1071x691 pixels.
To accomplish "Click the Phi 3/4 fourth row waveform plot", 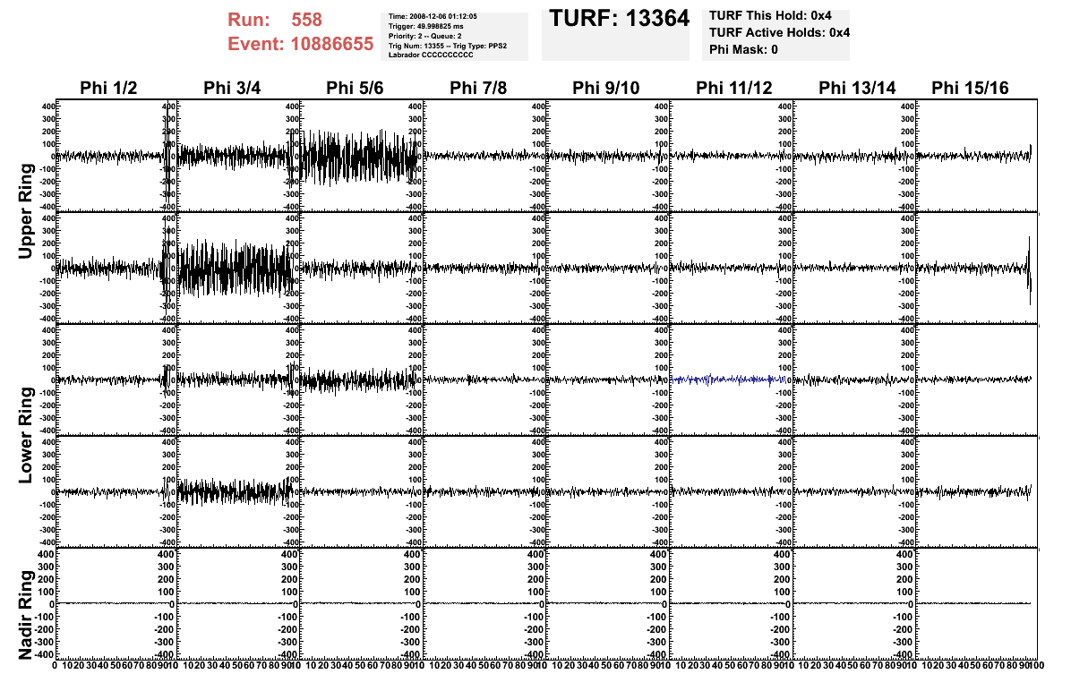I will click(x=238, y=491).
